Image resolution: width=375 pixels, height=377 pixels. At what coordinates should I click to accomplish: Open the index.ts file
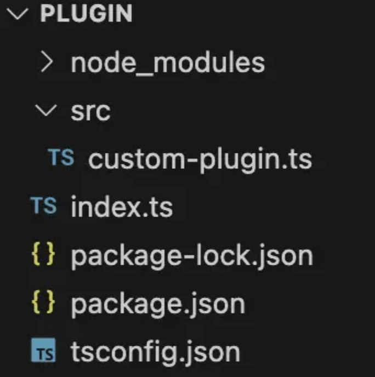(x=122, y=207)
